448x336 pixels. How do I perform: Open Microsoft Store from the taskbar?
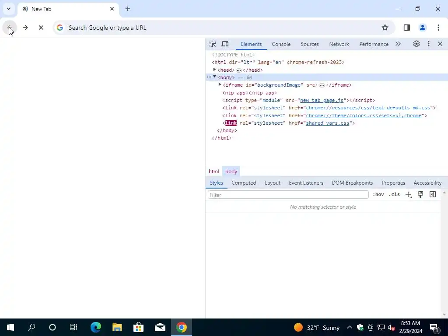point(138,327)
